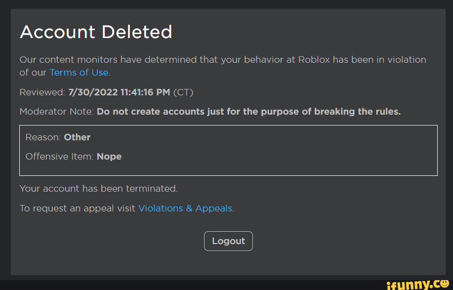Click the 'Reviewed:' label
Image resolution: width=453 pixels, height=290 pixels.
tap(42, 92)
